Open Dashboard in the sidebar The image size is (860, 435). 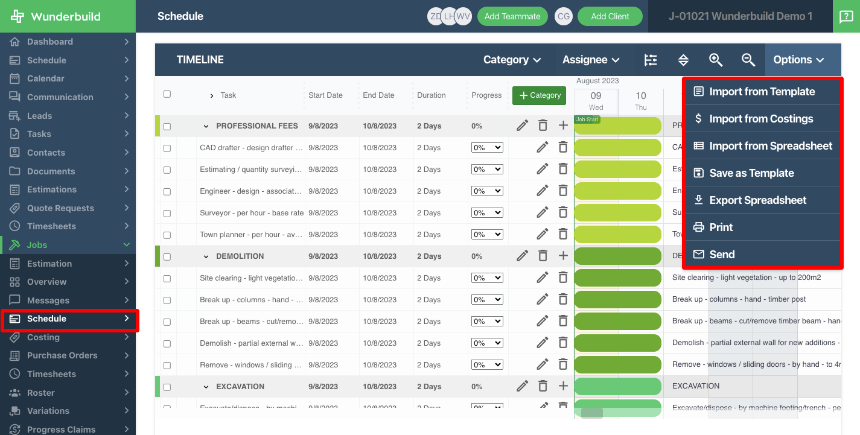click(68, 42)
